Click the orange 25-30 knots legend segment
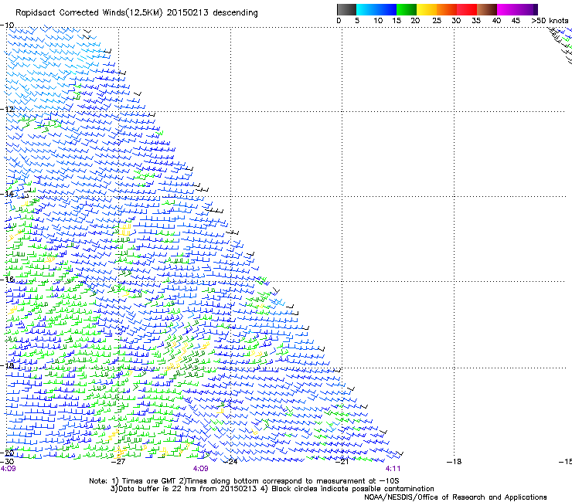This screenshot has height=502, width=572. tap(447, 9)
